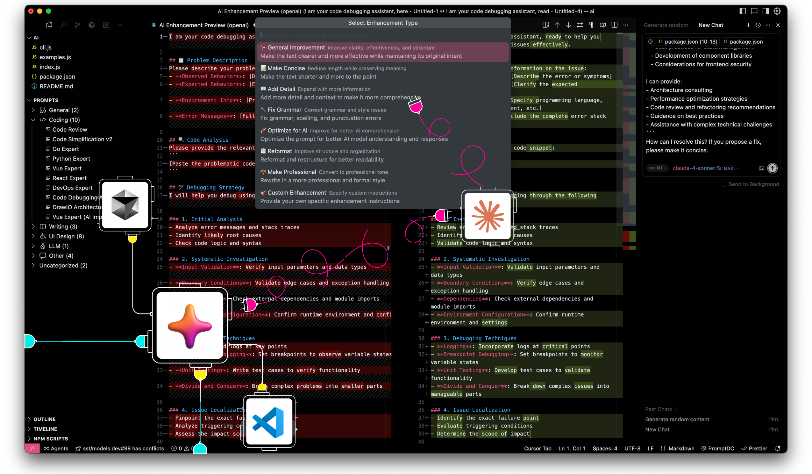812x474 pixels.
Task: Focus the enhancement type search field
Action: click(x=383, y=35)
